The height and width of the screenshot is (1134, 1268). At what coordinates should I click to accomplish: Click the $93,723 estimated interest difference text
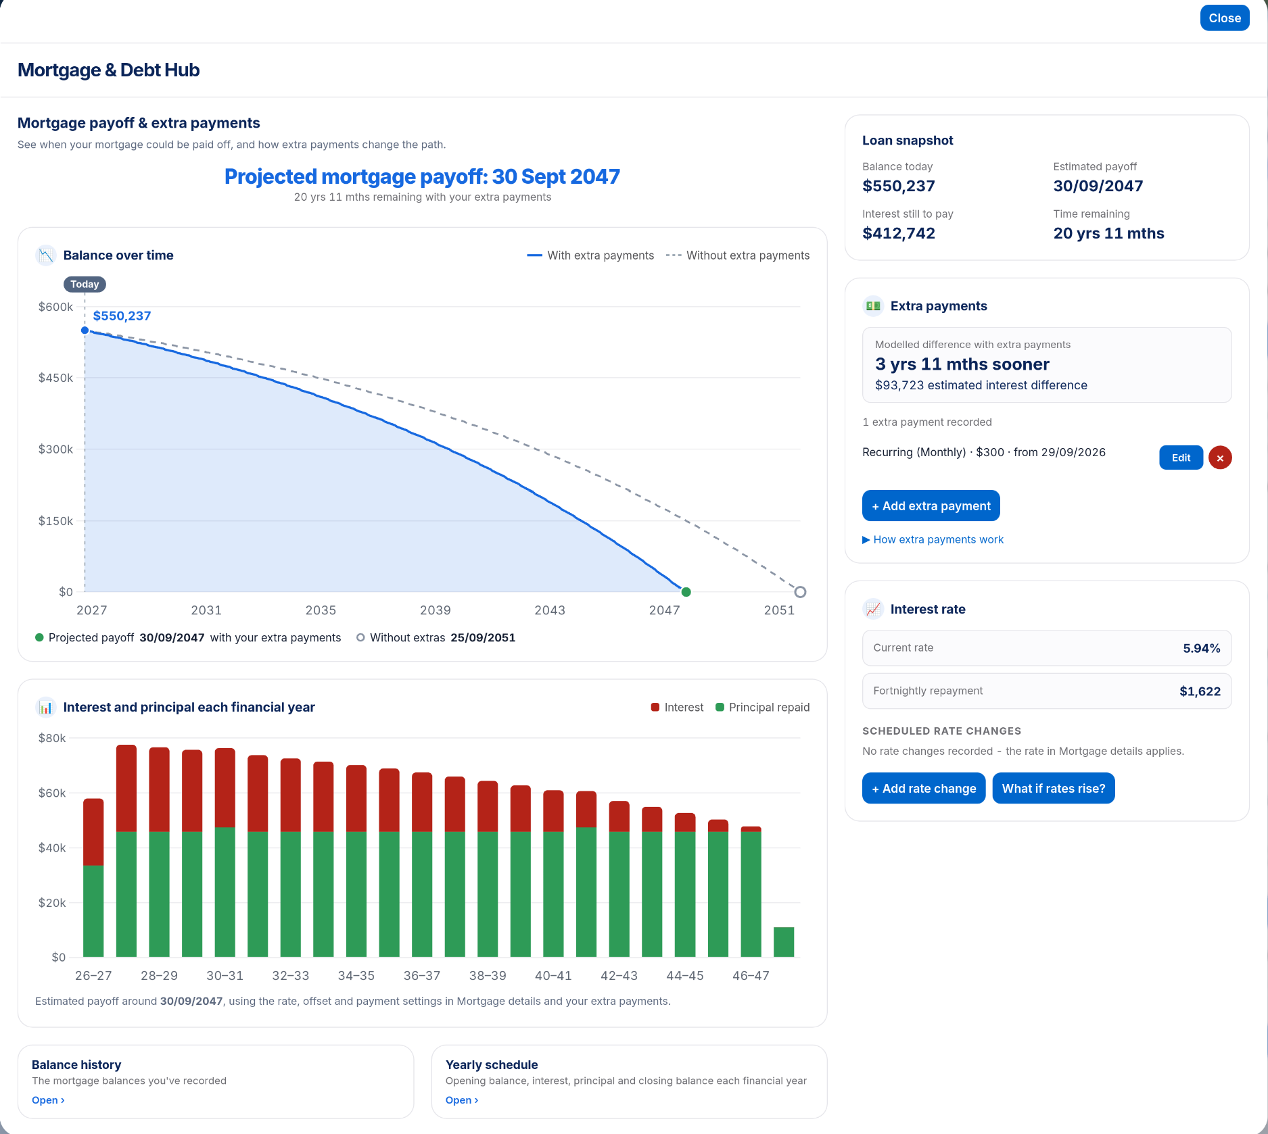[x=981, y=385]
